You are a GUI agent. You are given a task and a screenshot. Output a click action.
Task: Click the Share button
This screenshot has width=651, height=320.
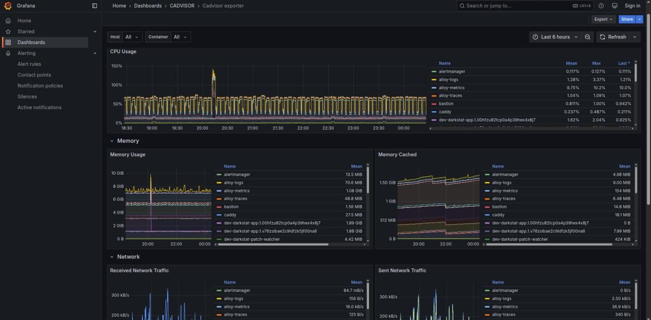click(627, 19)
